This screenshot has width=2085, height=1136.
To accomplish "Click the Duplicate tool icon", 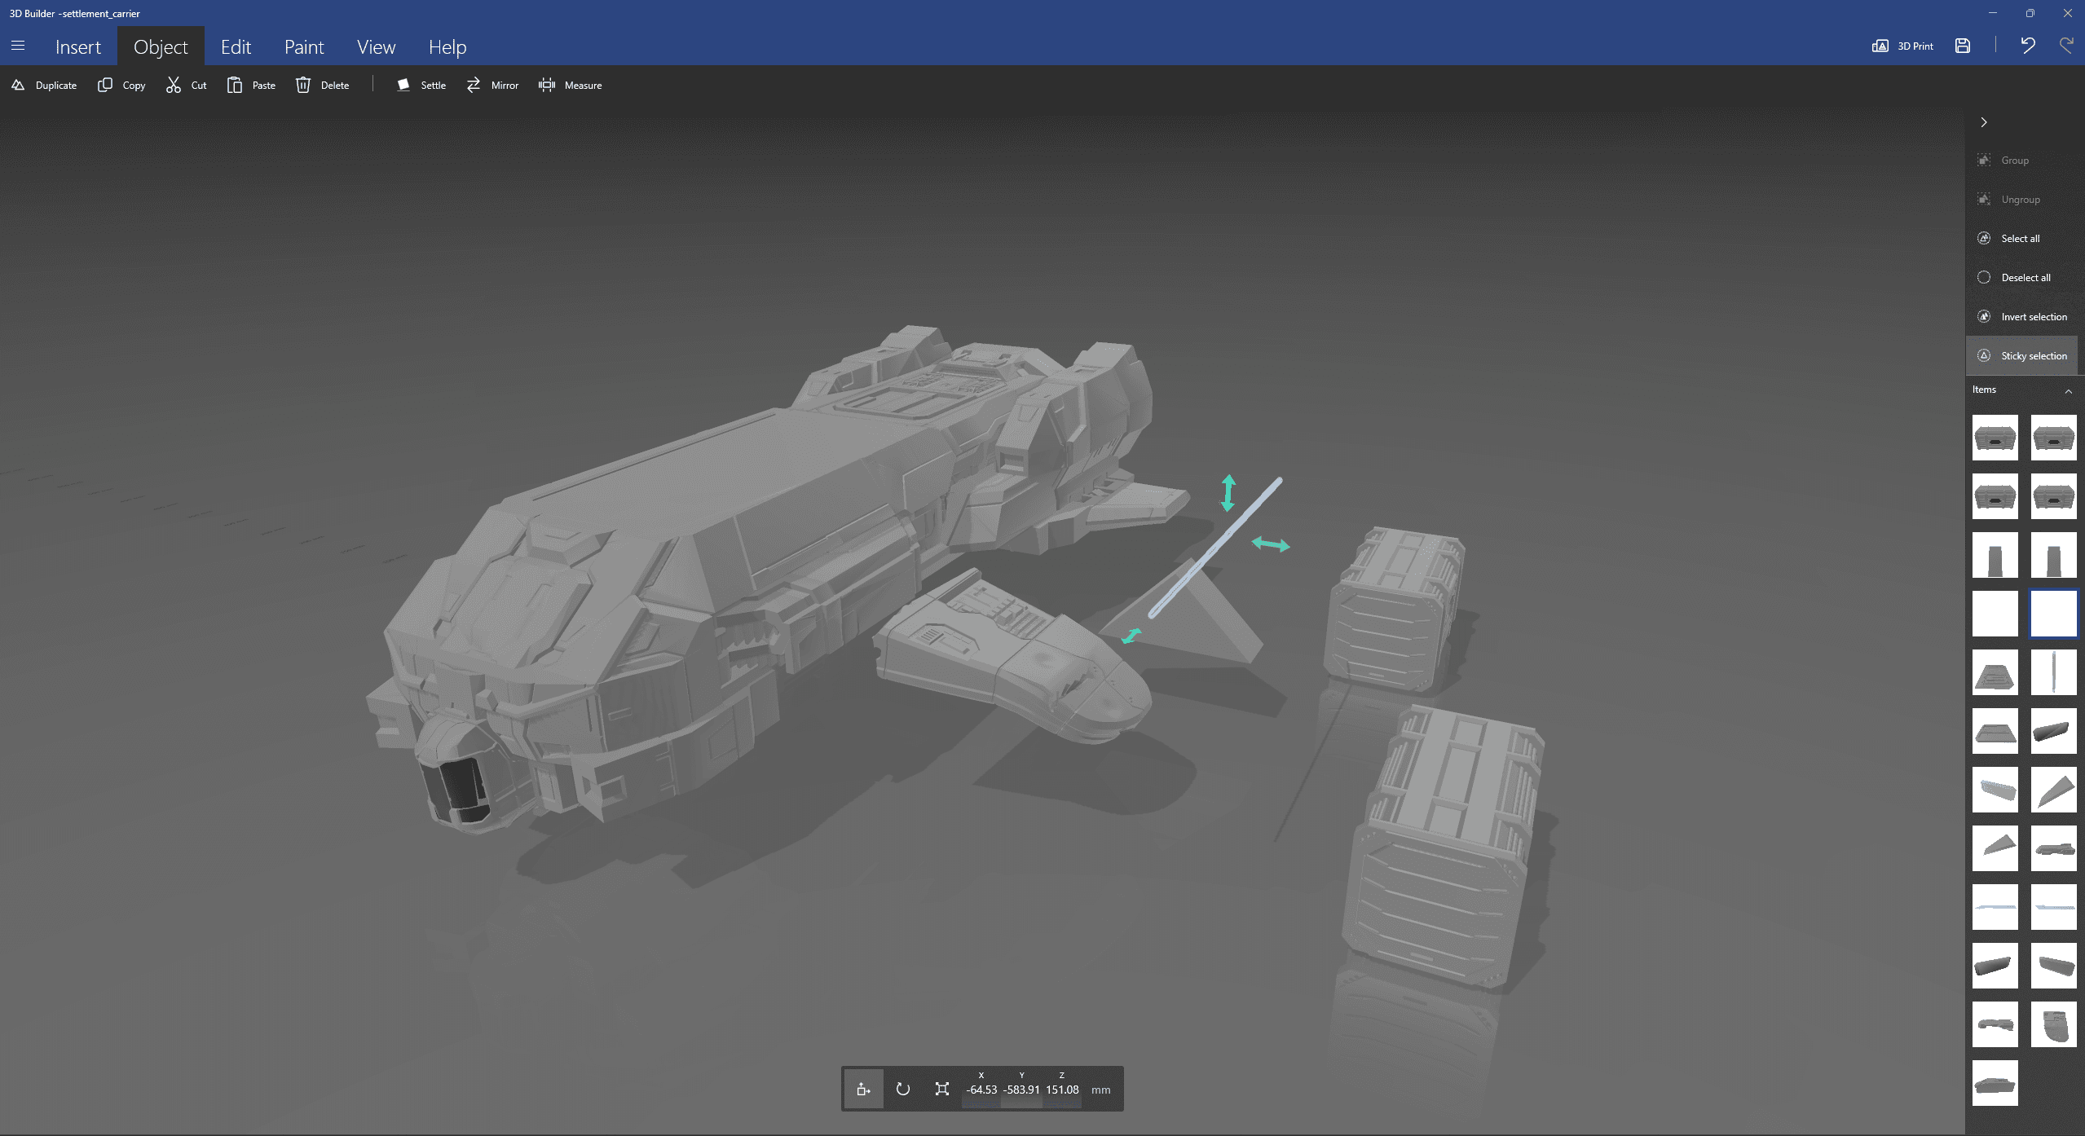I will (x=18, y=85).
